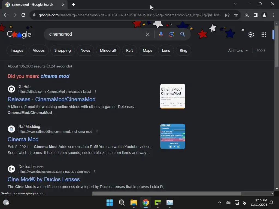279x209 pixels.
Task: Open the Google apps grid
Action: point(264,35)
